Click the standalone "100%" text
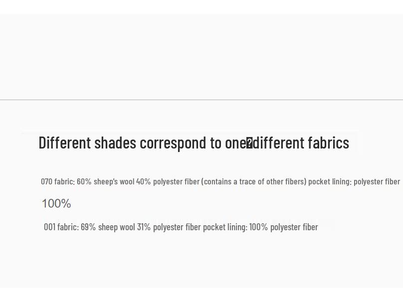 [x=56, y=203]
